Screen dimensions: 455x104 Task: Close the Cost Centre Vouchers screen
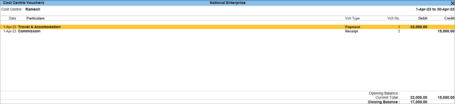452,3
